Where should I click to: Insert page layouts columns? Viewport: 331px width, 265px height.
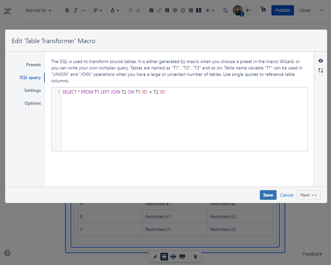point(199,10)
